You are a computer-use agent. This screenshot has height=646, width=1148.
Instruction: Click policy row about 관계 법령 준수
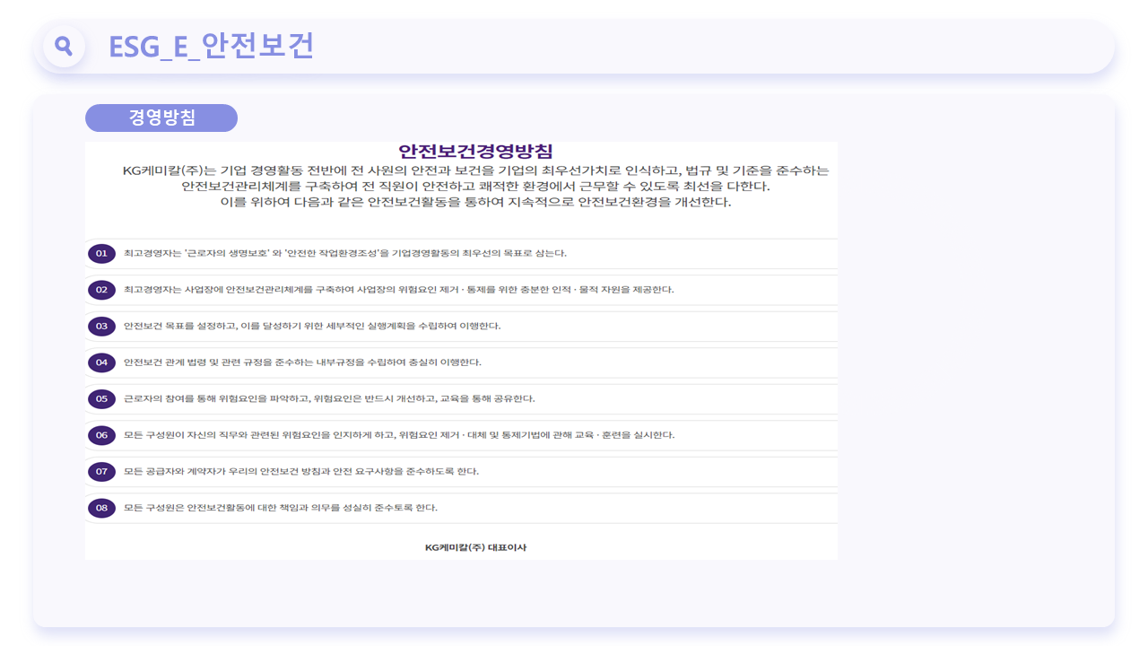[462, 362]
